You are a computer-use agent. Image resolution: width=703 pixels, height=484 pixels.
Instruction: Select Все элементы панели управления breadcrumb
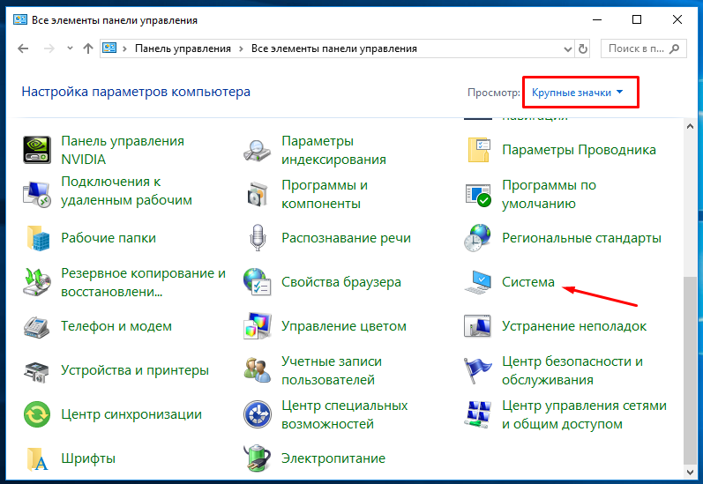click(x=334, y=48)
